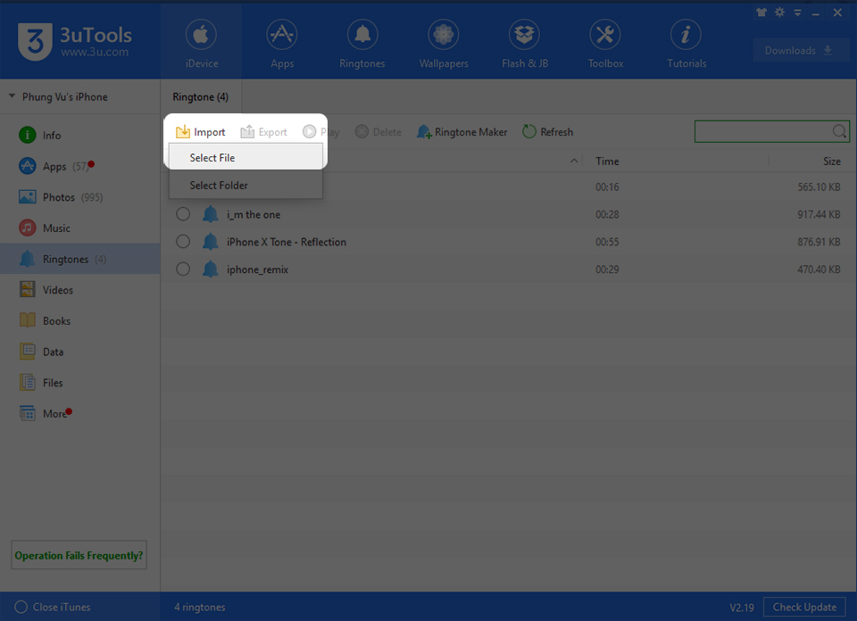The image size is (857, 621).
Task: Open the Toolbox icon
Action: (605, 43)
